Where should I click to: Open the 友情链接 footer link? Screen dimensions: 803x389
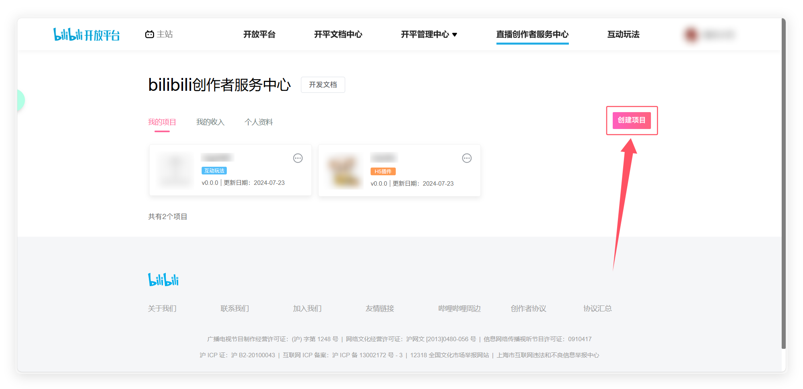pyautogui.click(x=380, y=308)
